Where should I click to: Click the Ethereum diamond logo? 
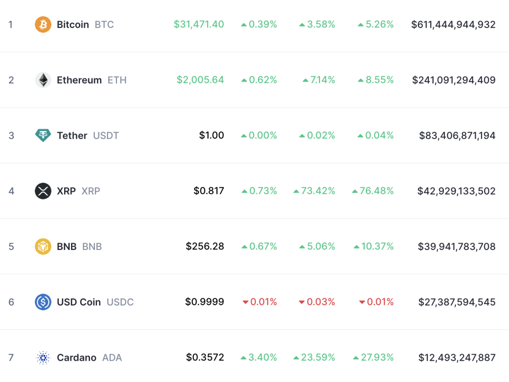pyautogui.click(x=44, y=80)
